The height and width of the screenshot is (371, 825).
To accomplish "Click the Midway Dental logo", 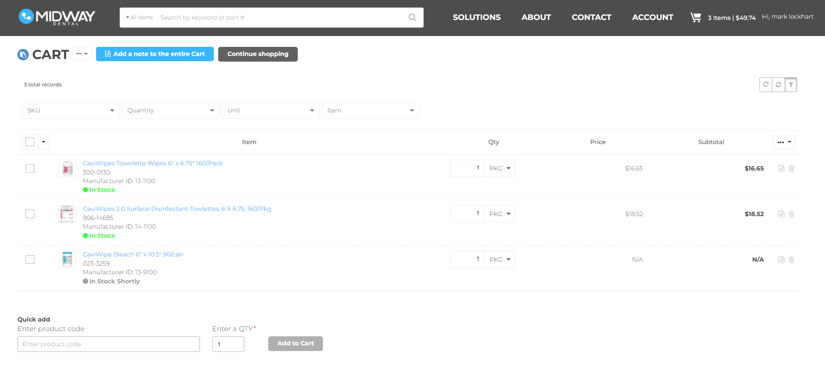I will point(57,17).
